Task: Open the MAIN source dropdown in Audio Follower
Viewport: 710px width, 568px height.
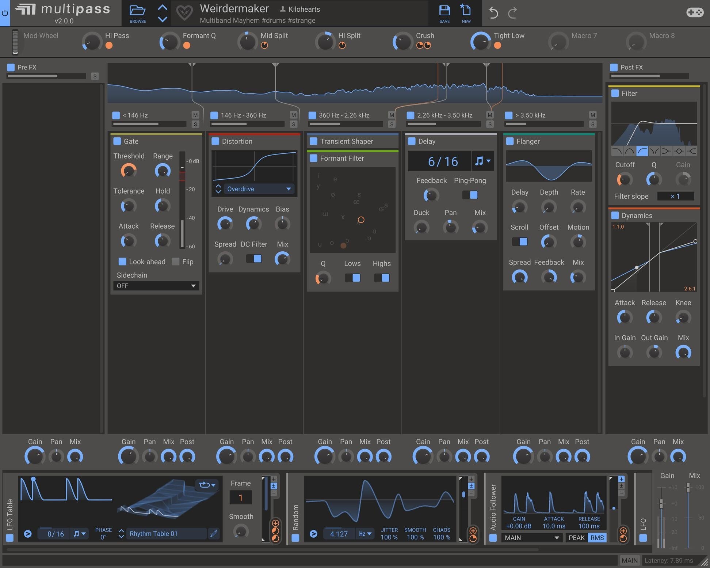Action: coord(531,538)
